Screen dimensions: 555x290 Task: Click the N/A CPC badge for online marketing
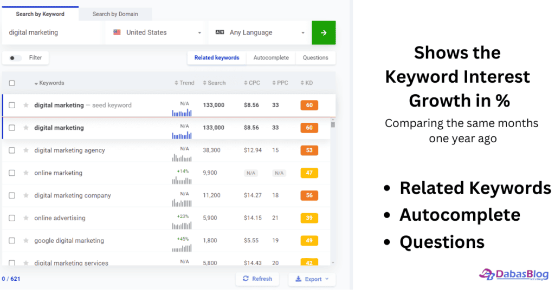pos(251,173)
